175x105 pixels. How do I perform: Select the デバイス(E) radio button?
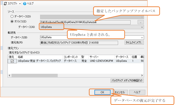click(12, 22)
